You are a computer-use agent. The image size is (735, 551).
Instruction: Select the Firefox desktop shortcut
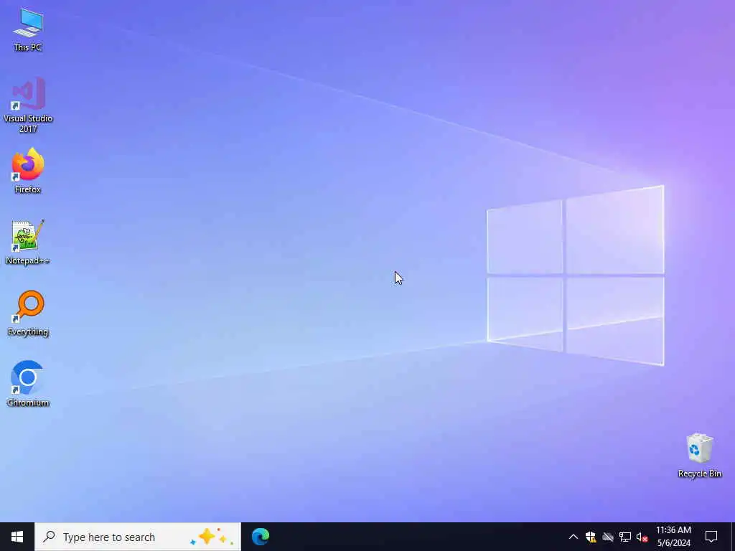28,171
